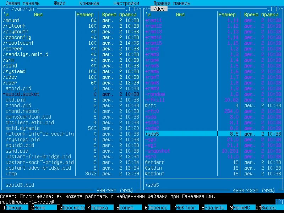The height and width of the screenshot is (213, 284).
Task: Select the -snapshot device
Action: (213, 151)
